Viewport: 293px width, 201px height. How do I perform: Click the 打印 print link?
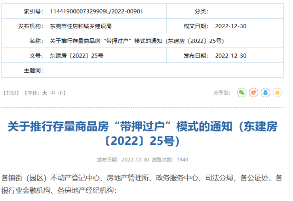[x=11, y=93]
